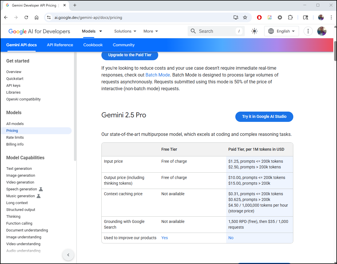Open the English language selector
The height and width of the screenshot is (264, 337).
(x=281, y=31)
